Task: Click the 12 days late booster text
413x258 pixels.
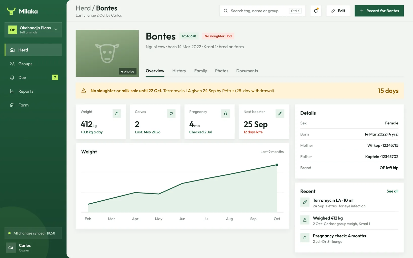Action: [x=253, y=132]
